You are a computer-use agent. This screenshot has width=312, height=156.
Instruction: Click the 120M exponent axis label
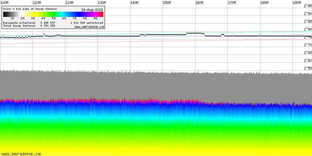coord(69,3)
